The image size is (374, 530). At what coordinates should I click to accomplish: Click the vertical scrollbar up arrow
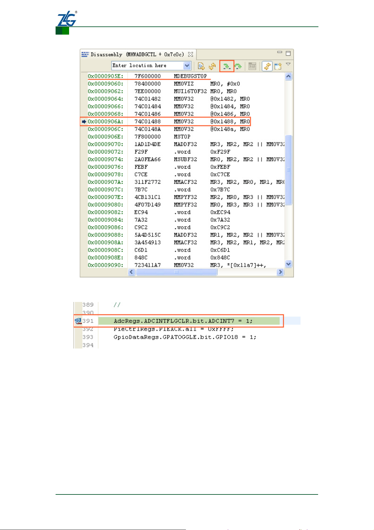tap(289, 76)
